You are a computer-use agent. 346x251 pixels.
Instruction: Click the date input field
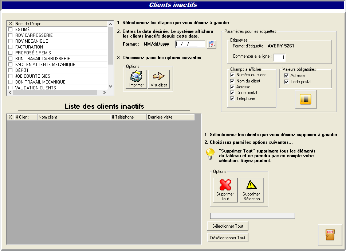coord(190,44)
